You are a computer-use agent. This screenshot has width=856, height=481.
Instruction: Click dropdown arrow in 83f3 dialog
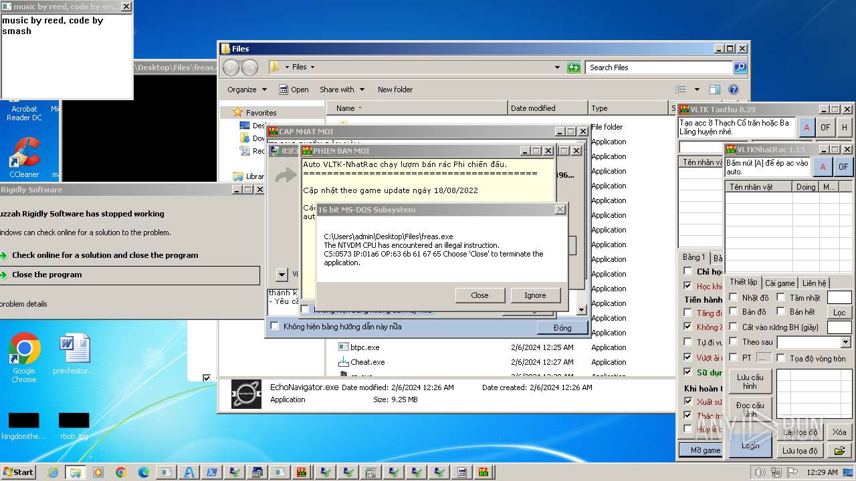click(x=282, y=275)
